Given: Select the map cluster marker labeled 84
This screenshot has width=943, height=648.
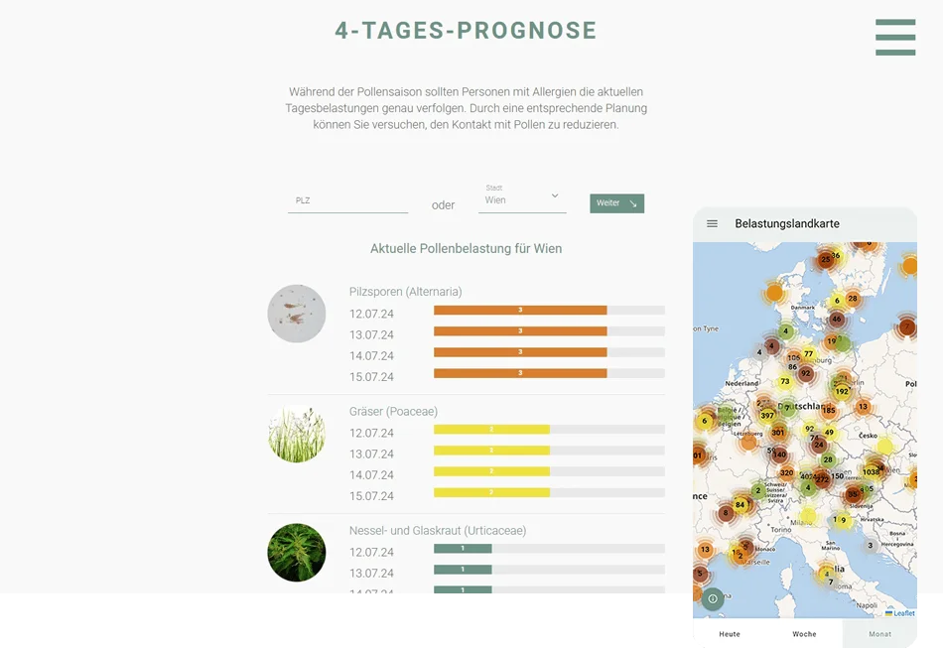Looking at the screenshot, I should point(740,504).
